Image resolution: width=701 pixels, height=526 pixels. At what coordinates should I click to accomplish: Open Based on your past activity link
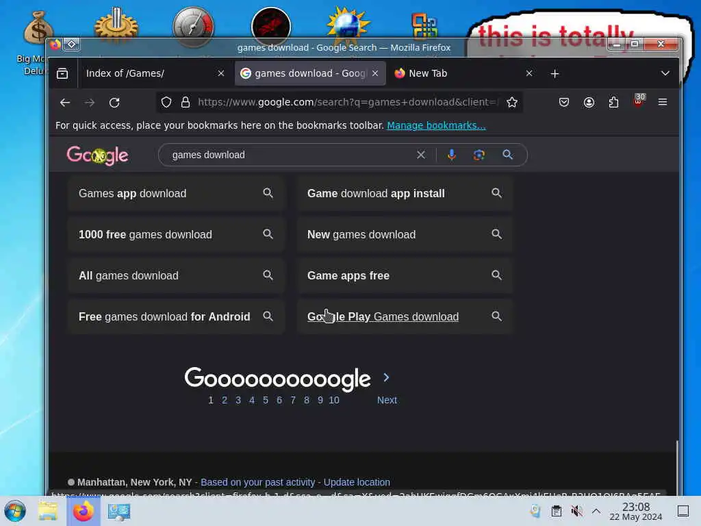[x=258, y=482]
